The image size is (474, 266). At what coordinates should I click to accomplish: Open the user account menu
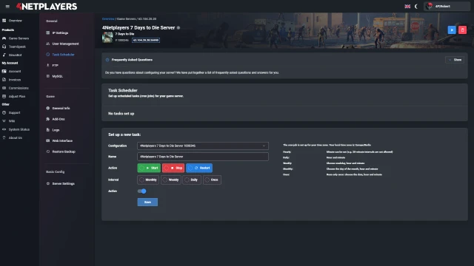click(x=447, y=7)
